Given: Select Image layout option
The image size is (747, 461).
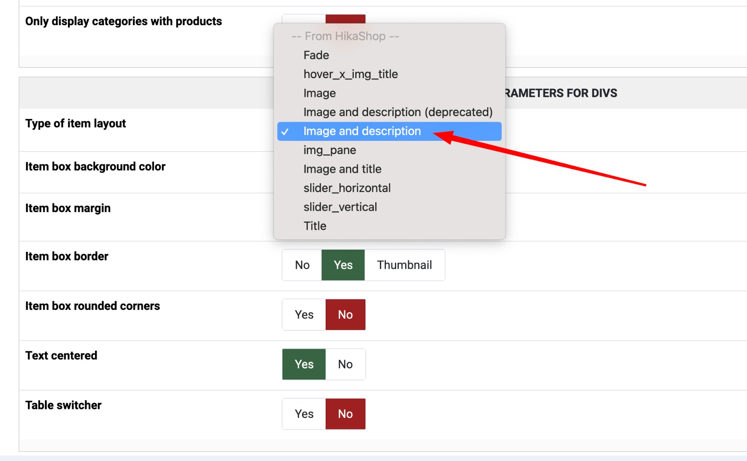Looking at the screenshot, I should [320, 93].
